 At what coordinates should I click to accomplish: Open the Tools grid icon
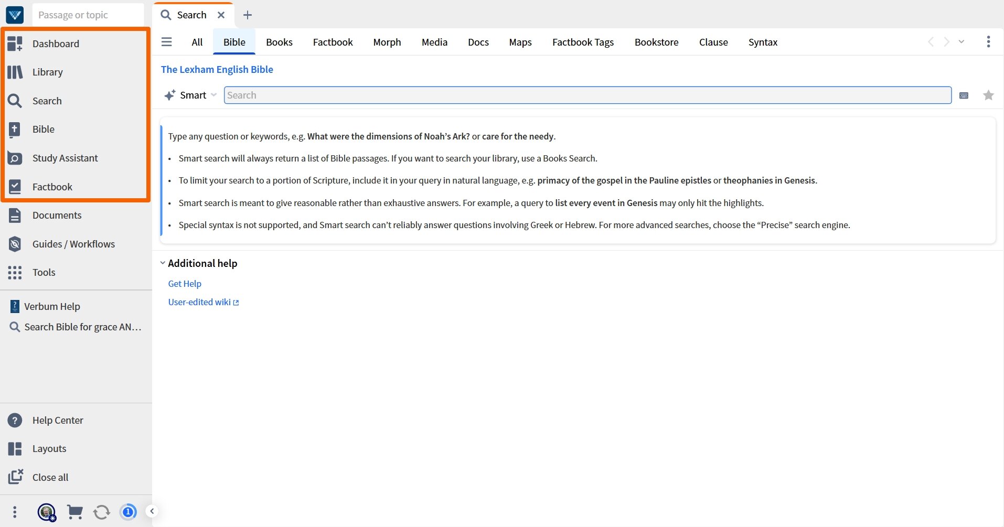click(15, 272)
